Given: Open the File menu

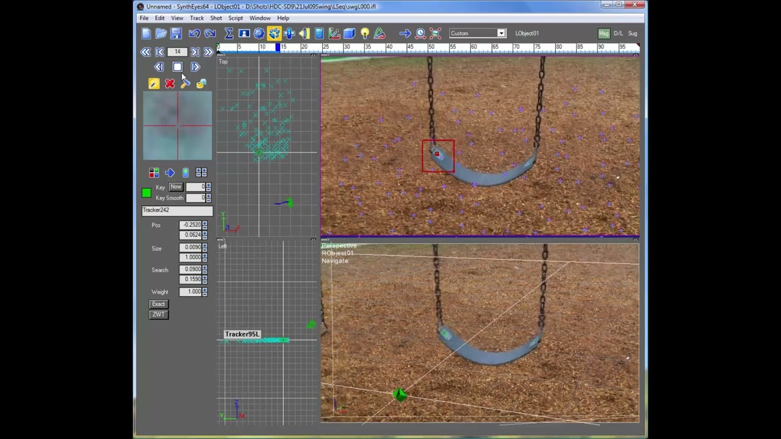Looking at the screenshot, I should tap(144, 18).
